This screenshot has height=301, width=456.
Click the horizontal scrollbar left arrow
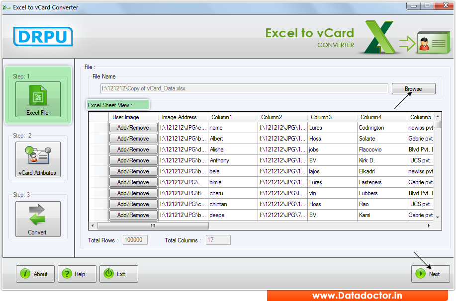92,226
